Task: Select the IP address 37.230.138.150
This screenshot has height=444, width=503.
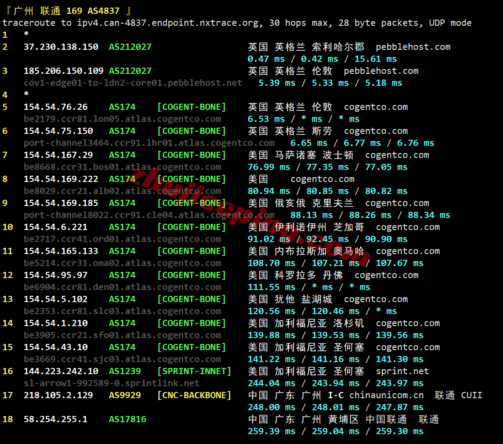Action: point(61,47)
